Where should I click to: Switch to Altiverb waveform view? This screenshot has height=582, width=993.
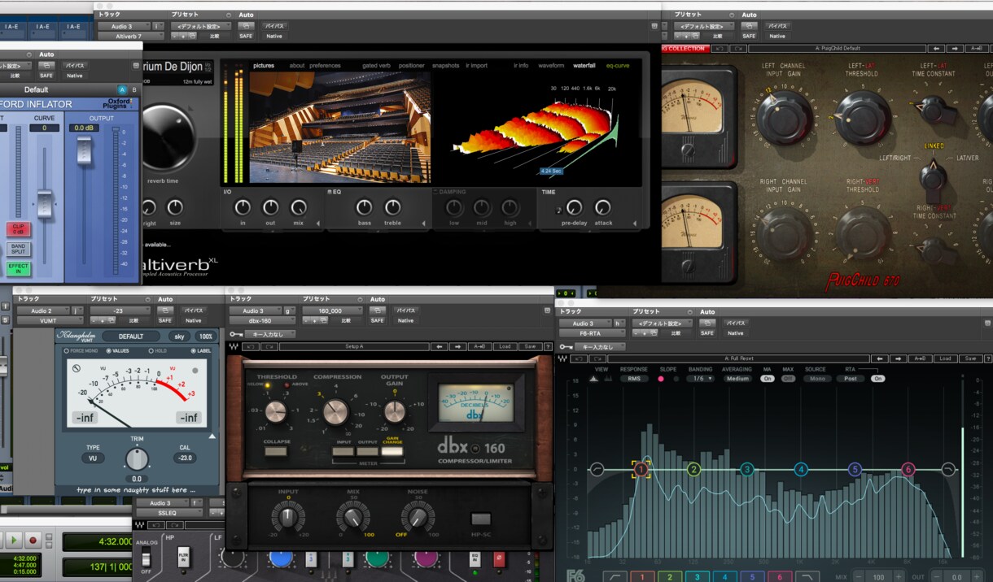coord(551,66)
